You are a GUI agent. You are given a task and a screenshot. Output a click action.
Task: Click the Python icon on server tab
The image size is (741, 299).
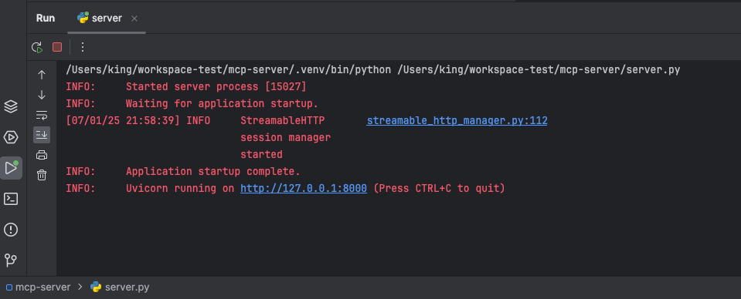83,18
